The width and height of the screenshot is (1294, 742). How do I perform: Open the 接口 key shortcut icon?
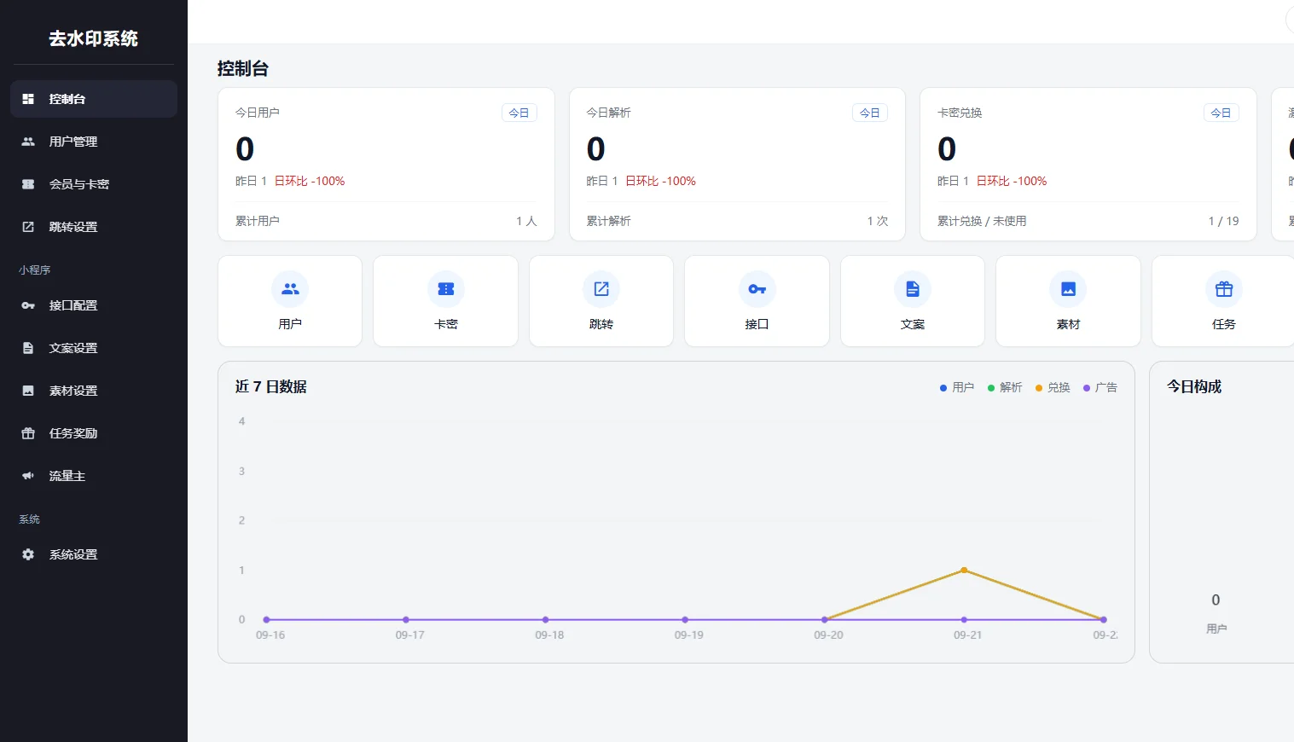point(757,289)
